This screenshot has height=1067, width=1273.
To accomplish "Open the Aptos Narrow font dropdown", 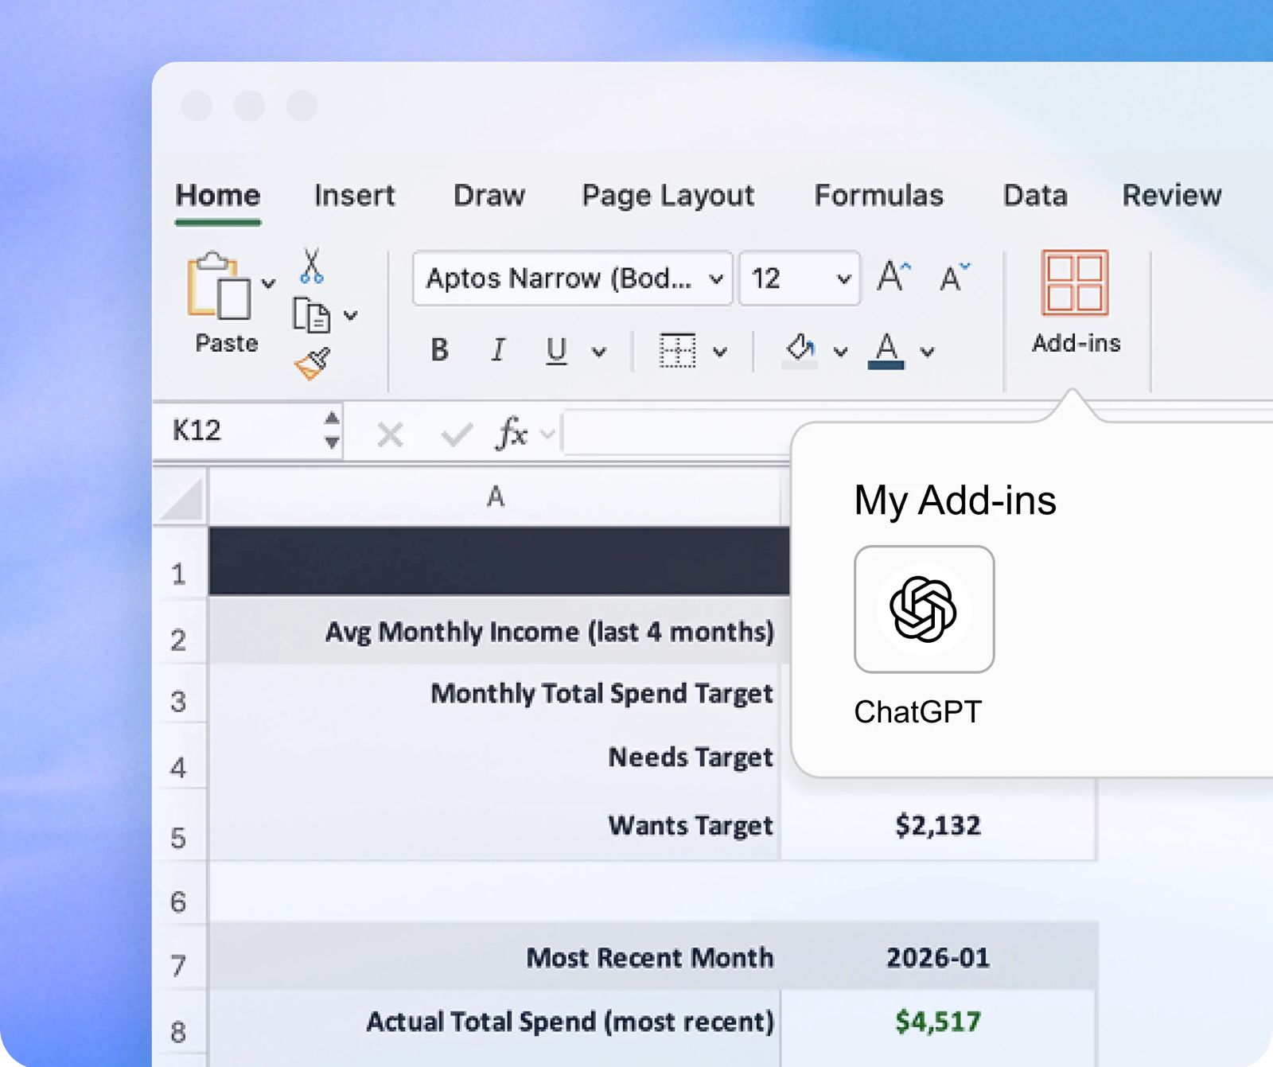I will [x=715, y=278].
